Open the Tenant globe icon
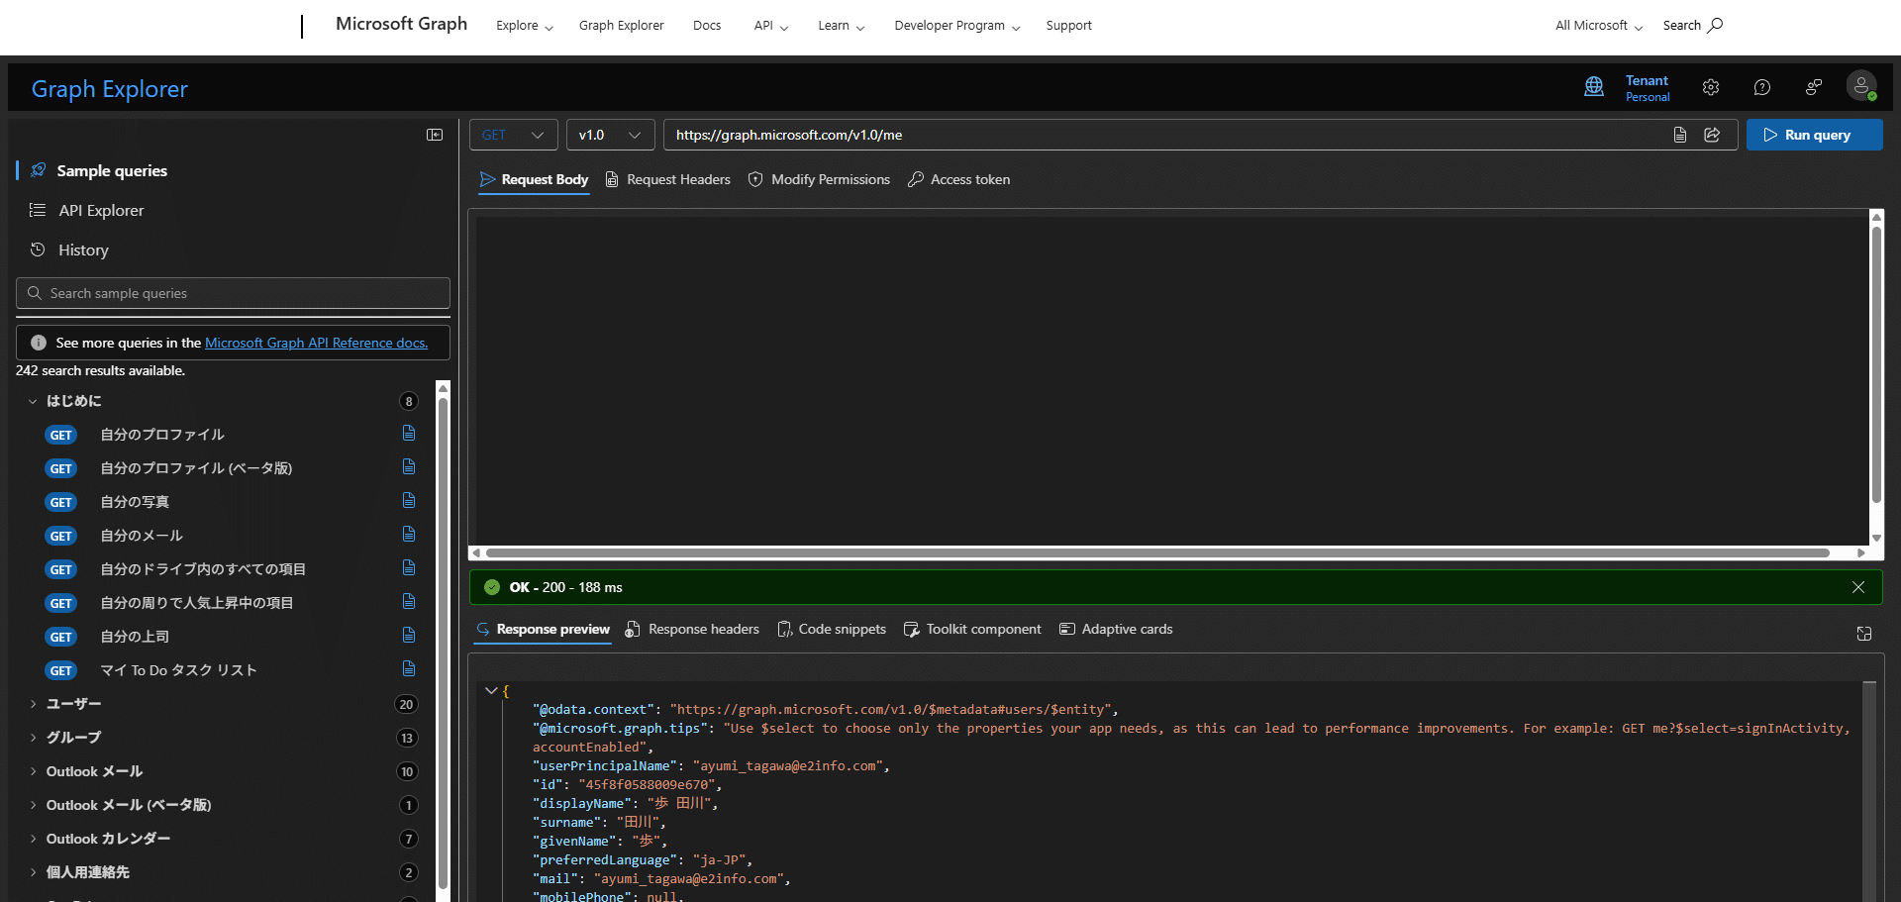1901x902 pixels. pyautogui.click(x=1594, y=87)
